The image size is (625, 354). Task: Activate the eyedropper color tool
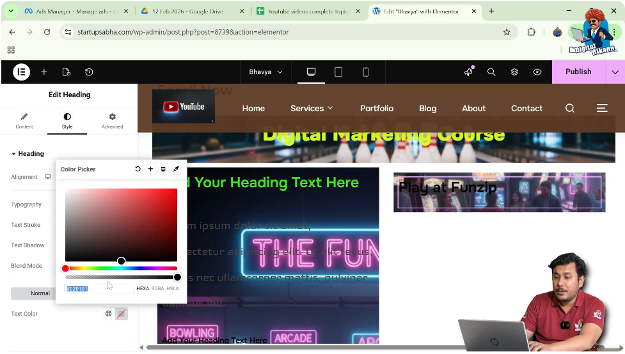[176, 169]
